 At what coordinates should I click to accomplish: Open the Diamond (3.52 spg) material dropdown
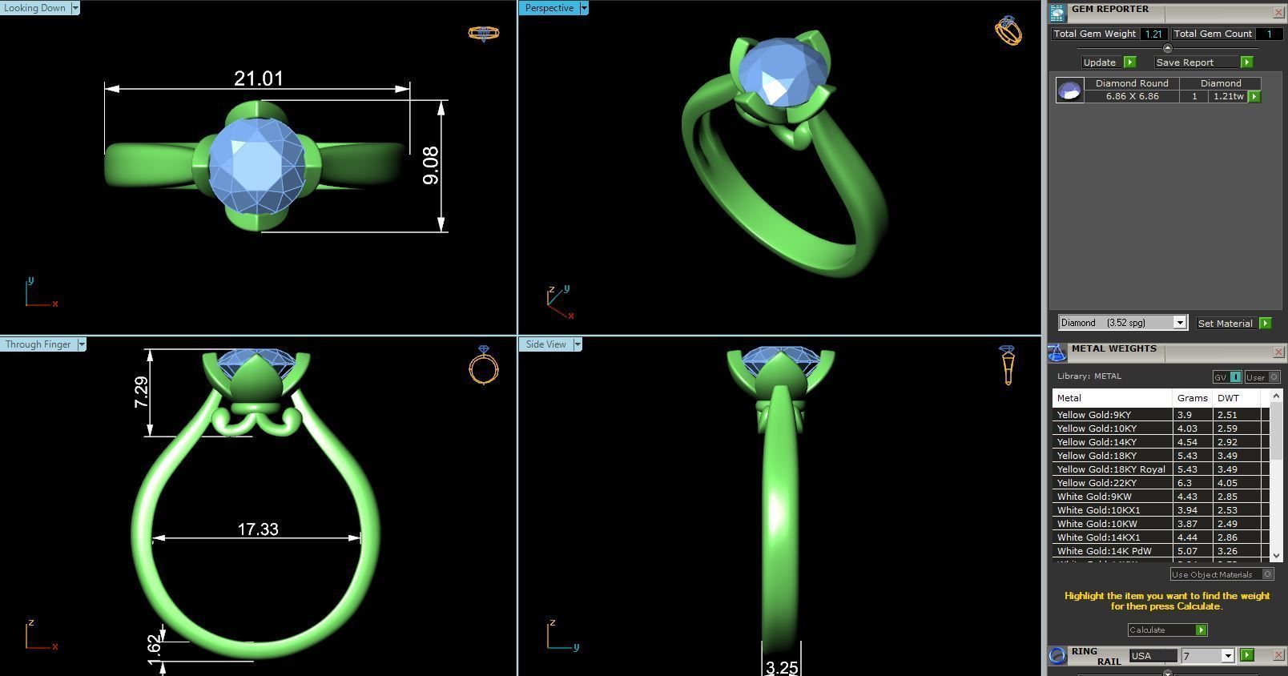tap(1179, 323)
